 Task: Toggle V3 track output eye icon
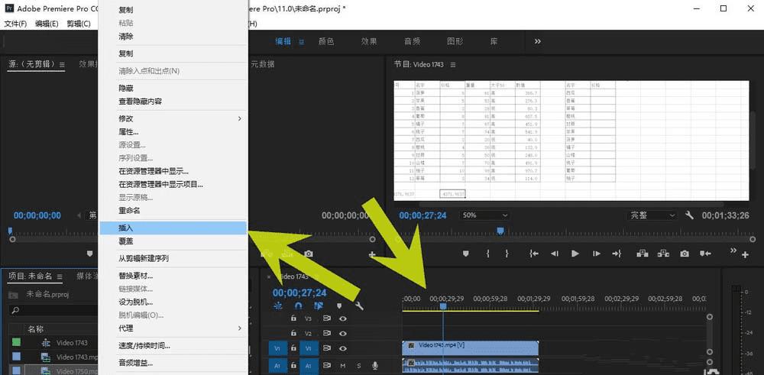(343, 318)
